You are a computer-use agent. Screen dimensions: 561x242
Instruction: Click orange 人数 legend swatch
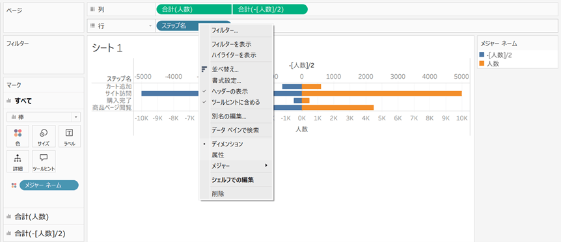[482, 64]
